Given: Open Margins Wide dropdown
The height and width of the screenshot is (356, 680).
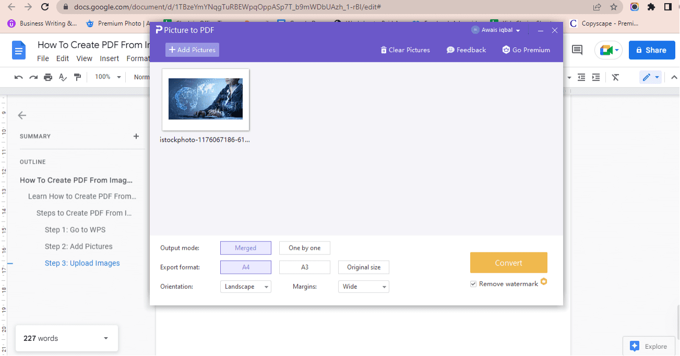Looking at the screenshot, I should pyautogui.click(x=363, y=287).
